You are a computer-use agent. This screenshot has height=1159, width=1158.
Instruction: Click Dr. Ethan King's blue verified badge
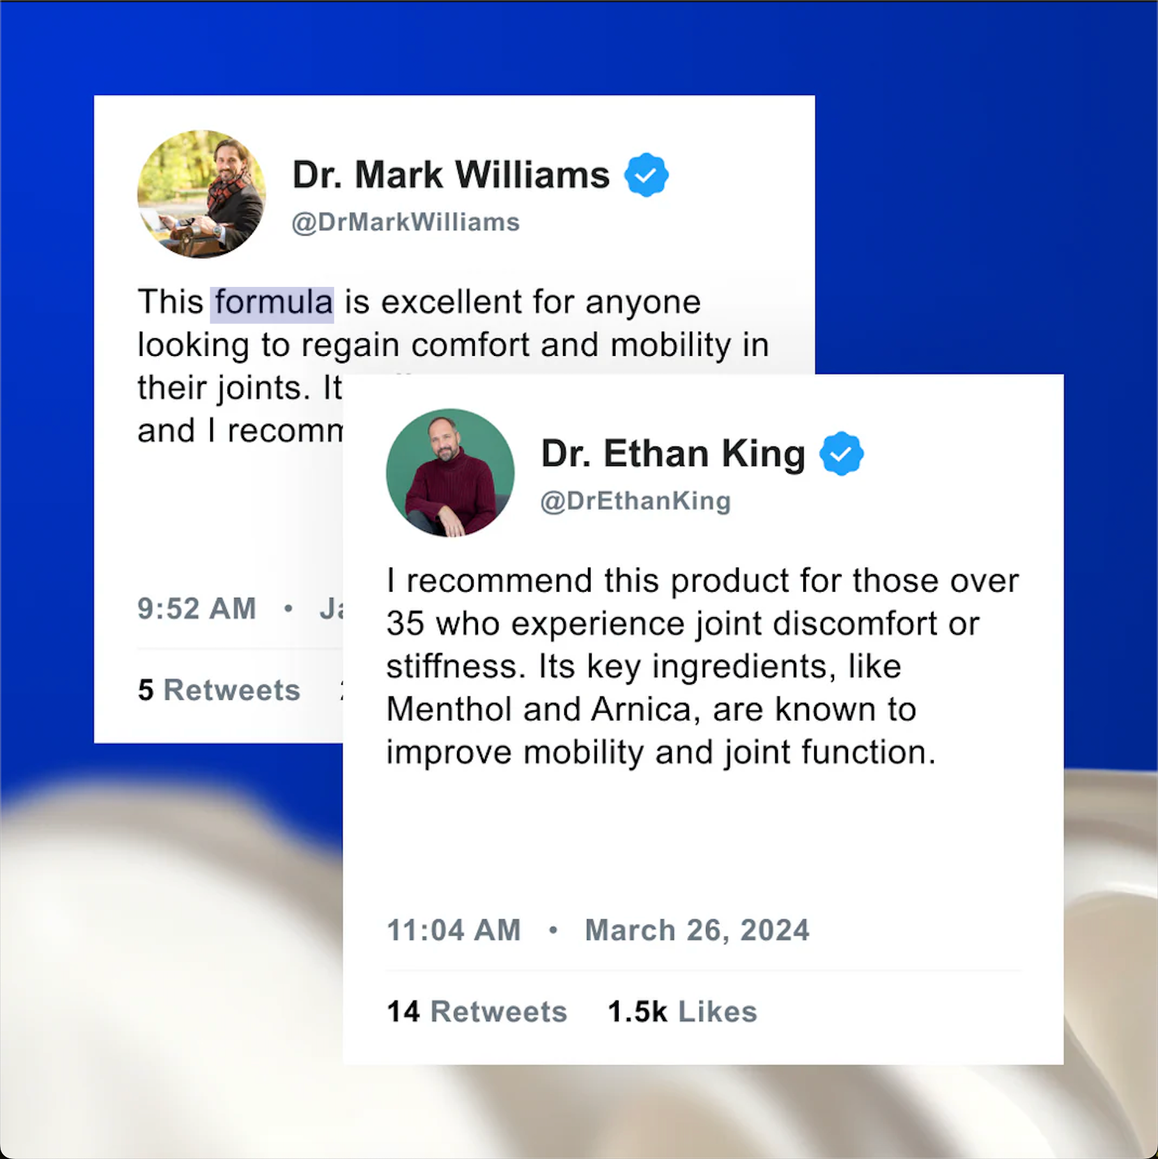[842, 454]
